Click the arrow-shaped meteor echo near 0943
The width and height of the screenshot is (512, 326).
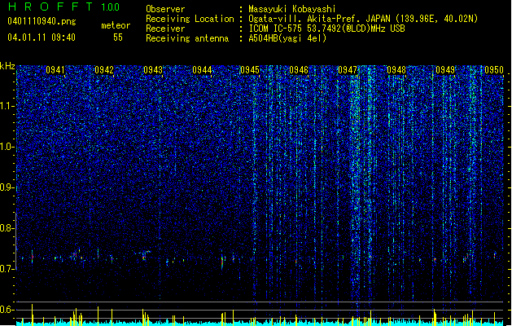(x=143, y=255)
